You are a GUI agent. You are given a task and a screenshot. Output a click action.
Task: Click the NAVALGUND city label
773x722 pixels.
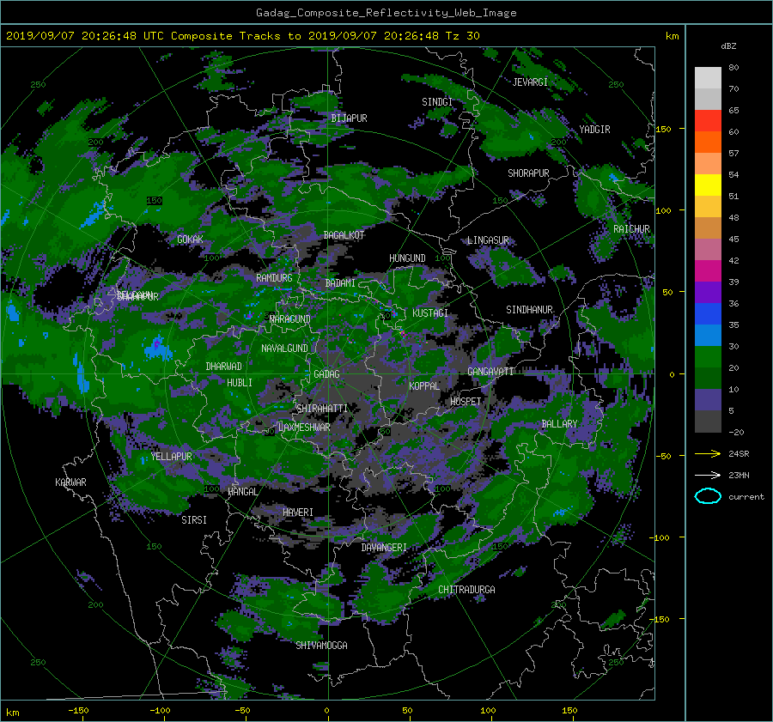[284, 348]
